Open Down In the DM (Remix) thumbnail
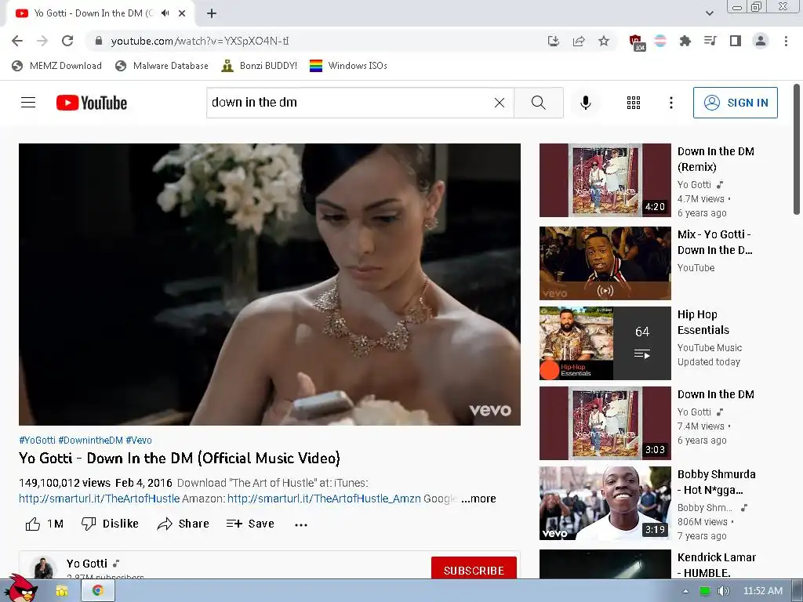803x602 pixels. (605, 180)
